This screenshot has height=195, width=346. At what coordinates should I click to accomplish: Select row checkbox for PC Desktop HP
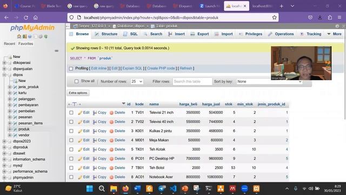point(71,159)
